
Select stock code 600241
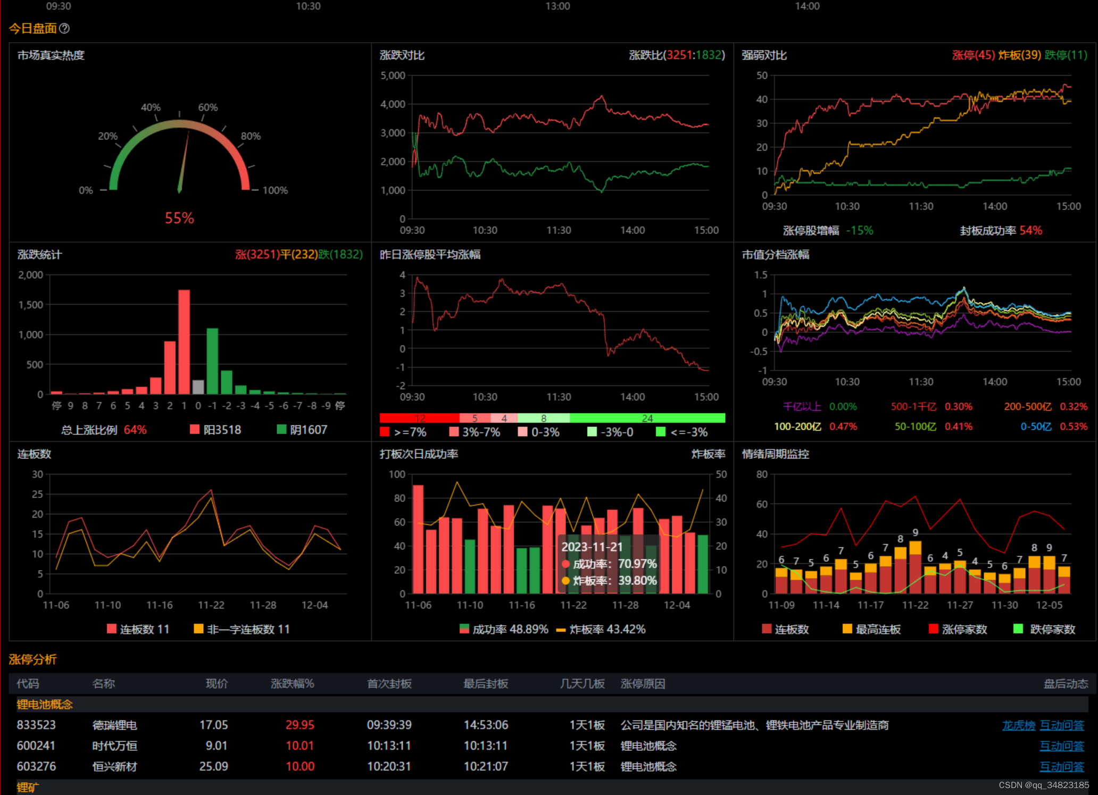(x=36, y=746)
